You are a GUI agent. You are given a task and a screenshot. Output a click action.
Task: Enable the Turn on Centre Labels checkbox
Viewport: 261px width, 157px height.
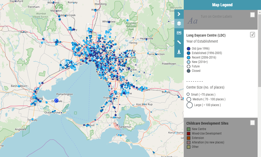(x=252, y=15)
